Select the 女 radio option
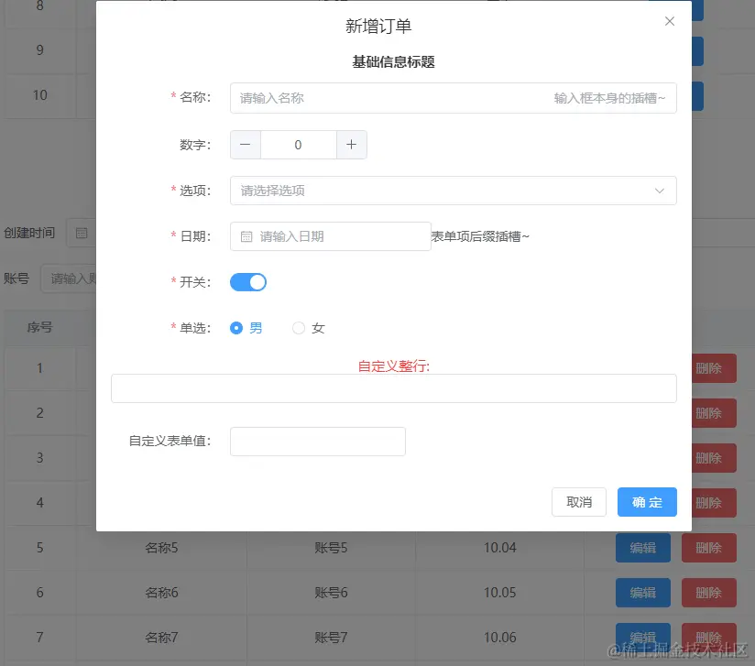The height and width of the screenshot is (666, 755). [x=298, y=327]
